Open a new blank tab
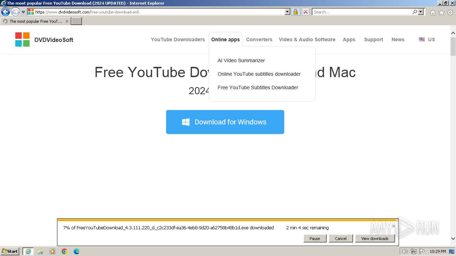The image size is (456, 256). click(x=77, y=21)
